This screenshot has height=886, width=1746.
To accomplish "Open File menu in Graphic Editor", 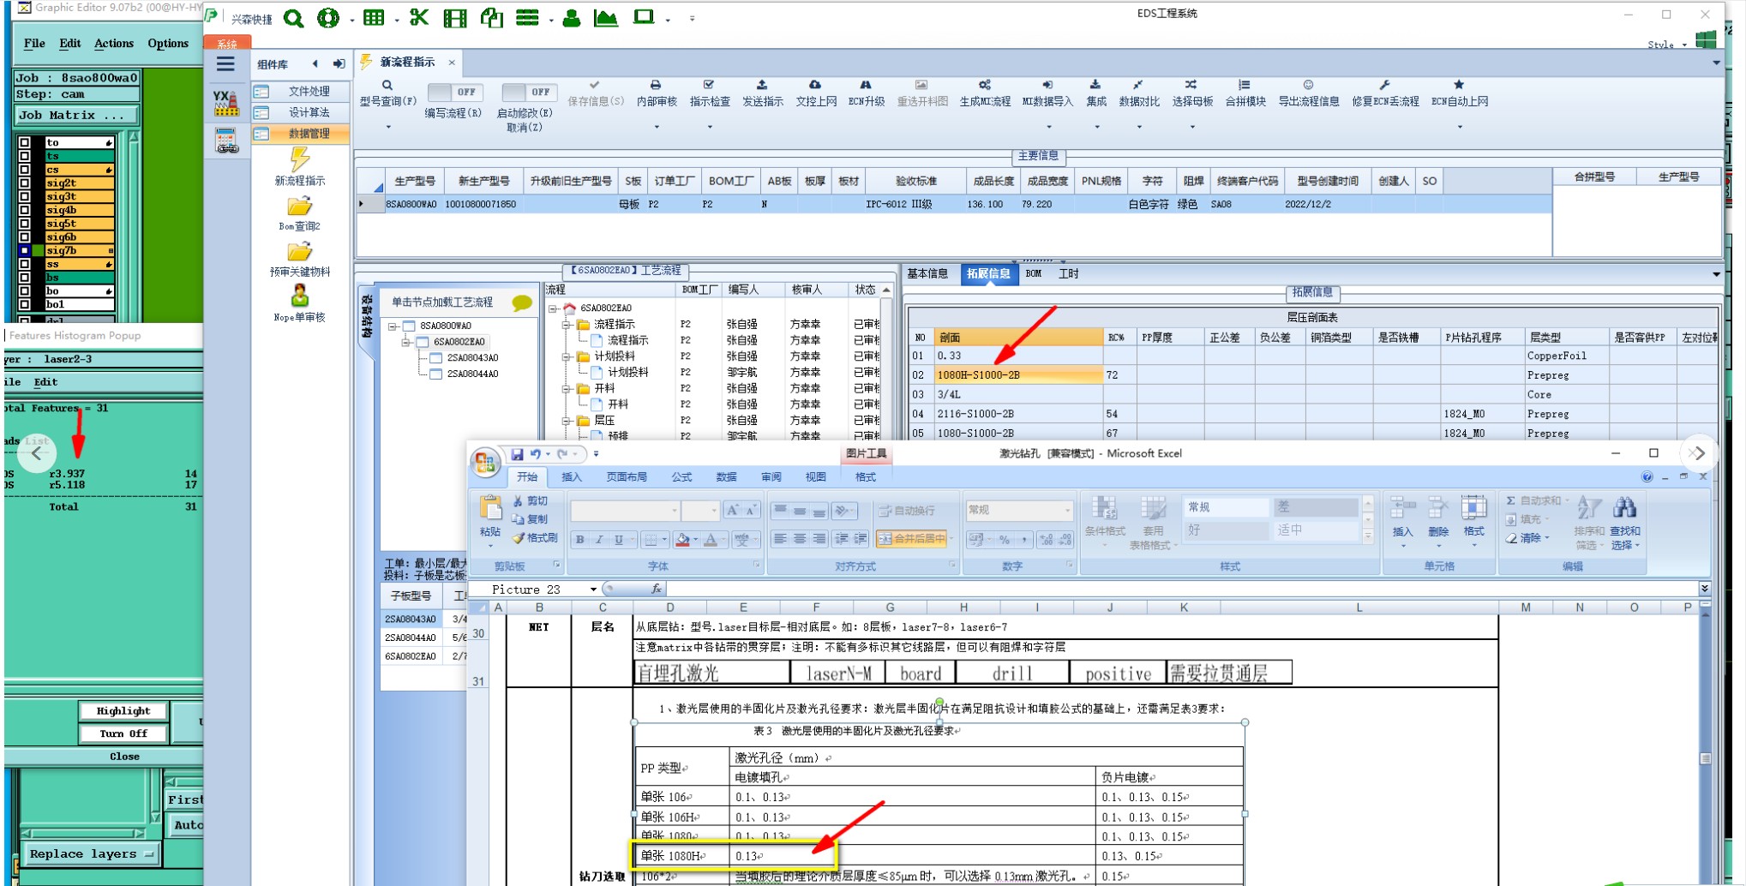I will click(34, 44).
